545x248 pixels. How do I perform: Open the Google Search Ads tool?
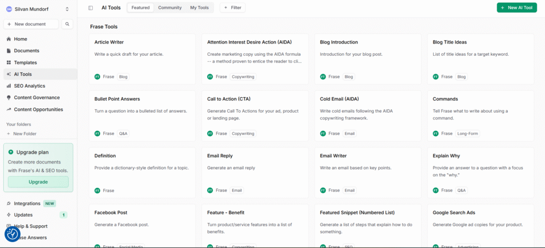point(481,226)
